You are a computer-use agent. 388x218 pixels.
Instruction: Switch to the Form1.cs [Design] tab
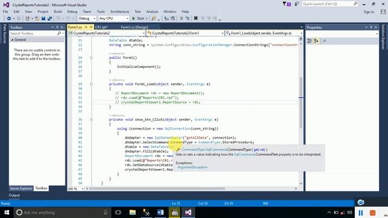pos(135,27)
